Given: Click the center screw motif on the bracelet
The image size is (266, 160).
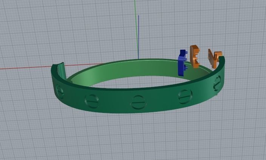Looking at the screenshot, I should click(x=138, y=102).
